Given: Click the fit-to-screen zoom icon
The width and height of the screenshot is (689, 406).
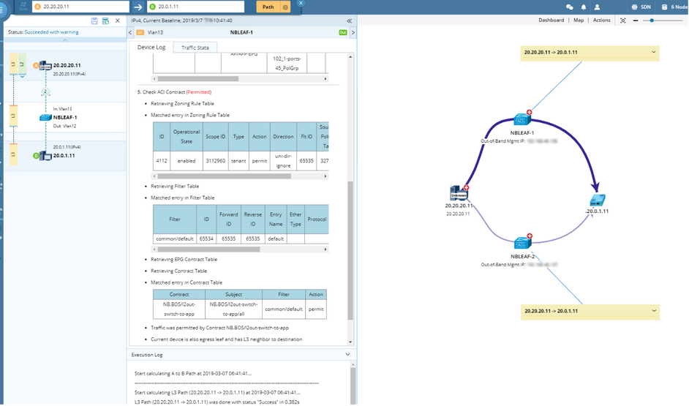Looking at the screenshot, I should tap(622, 20).
